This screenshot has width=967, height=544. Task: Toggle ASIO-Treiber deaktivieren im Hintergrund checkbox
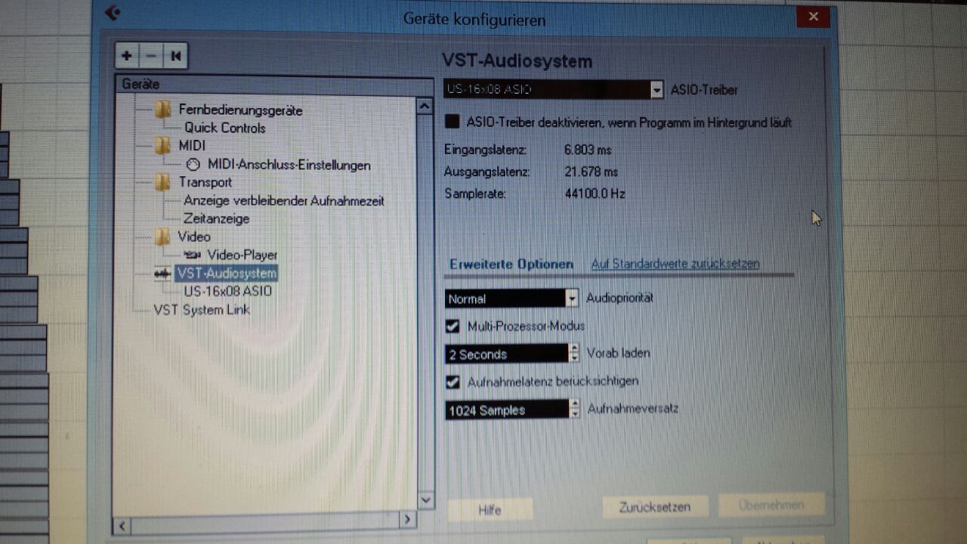(453, 122)
